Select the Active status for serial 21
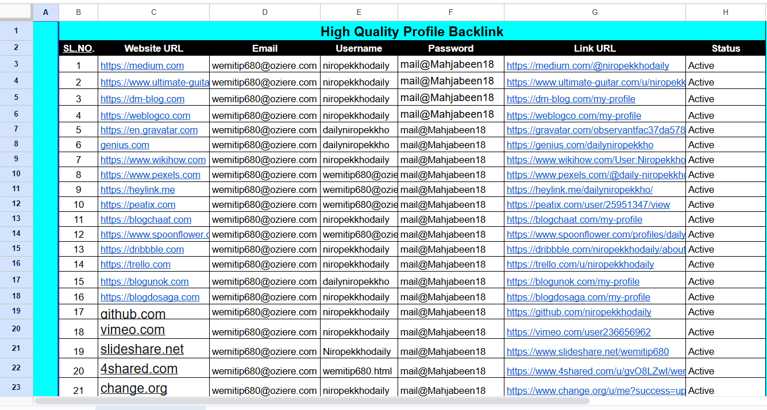Image resolution: width=767 pixels, height=410 pixels. [726, 388]
